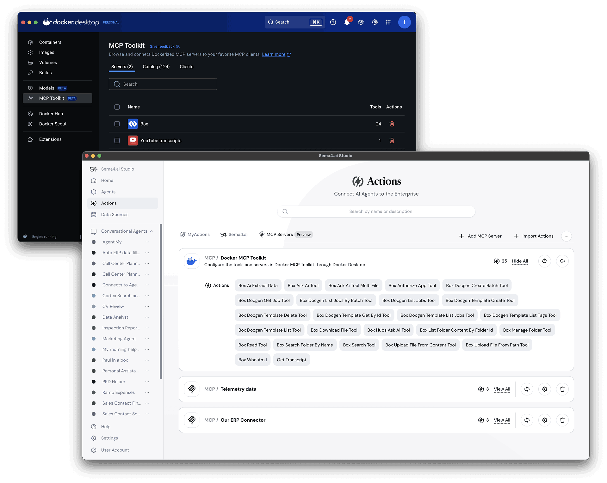Open the Extensions panel
This screenshot has height=483, width=607.
point(50,139)
